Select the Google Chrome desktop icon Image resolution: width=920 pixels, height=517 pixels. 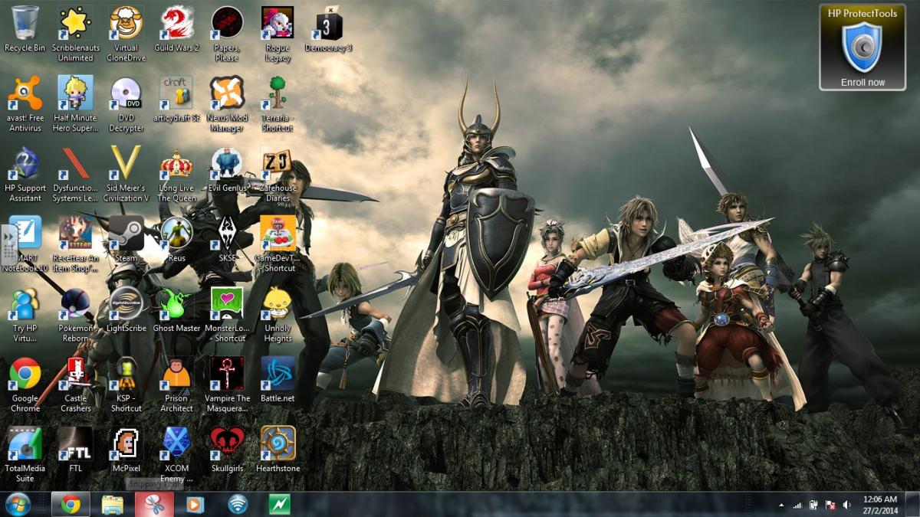pos(25,384)
